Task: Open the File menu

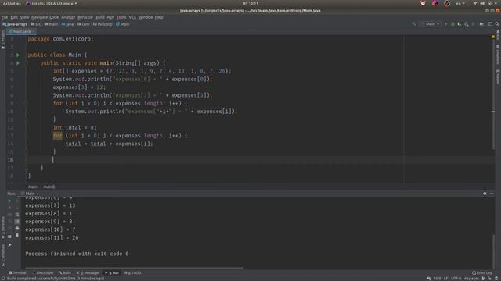Action: click(x=5, y=17)
